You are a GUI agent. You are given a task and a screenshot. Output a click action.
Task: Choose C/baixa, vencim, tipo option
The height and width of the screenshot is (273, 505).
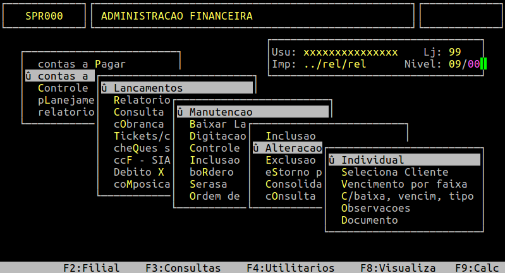pos(407,196)
